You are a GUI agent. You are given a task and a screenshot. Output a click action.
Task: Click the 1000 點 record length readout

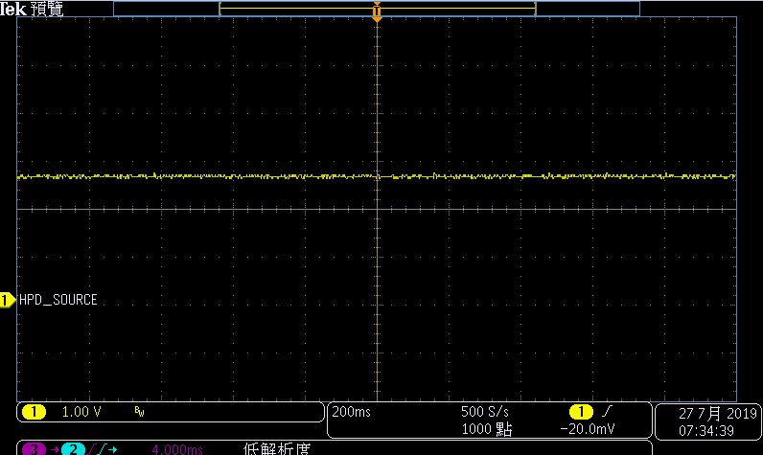pos(487,429)
